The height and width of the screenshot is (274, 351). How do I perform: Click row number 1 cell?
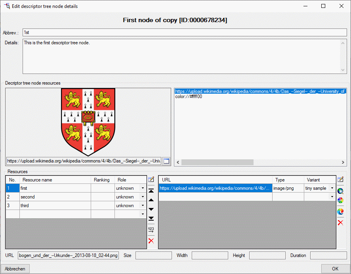pyautogui.click(x=13, y=188)
